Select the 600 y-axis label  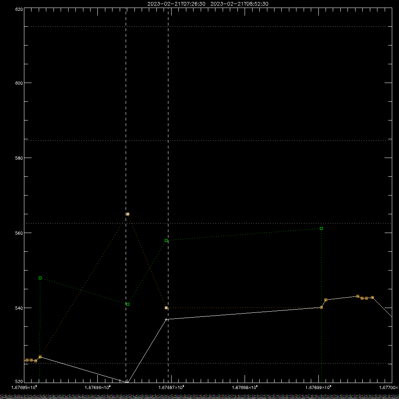click(x=19, y=83)
